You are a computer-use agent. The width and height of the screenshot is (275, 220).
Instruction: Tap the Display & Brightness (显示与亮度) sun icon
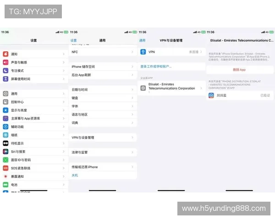(5, 110)
